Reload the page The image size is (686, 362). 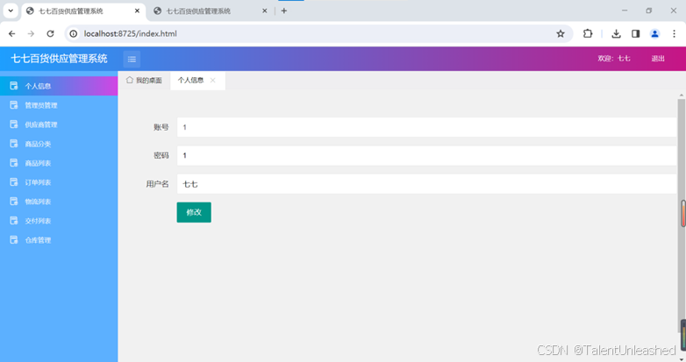click(x=50, y=33)
